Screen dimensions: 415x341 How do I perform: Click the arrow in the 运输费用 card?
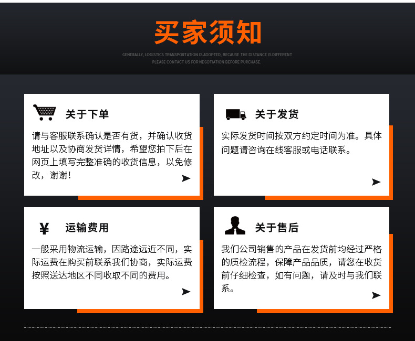(186, 292)
